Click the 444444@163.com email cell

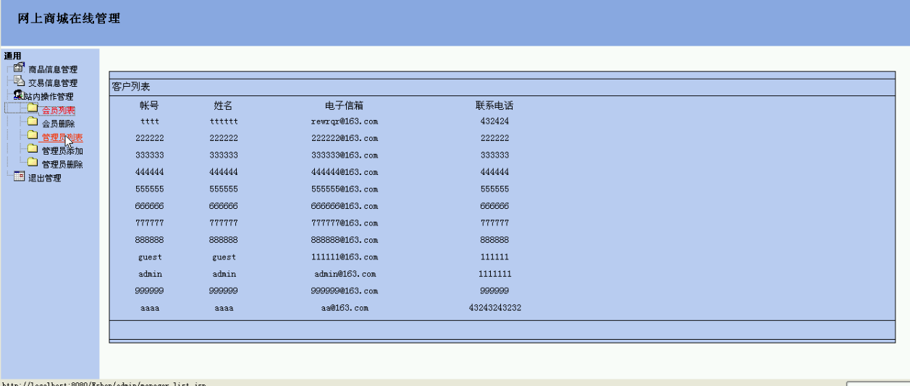pos(345,172)
